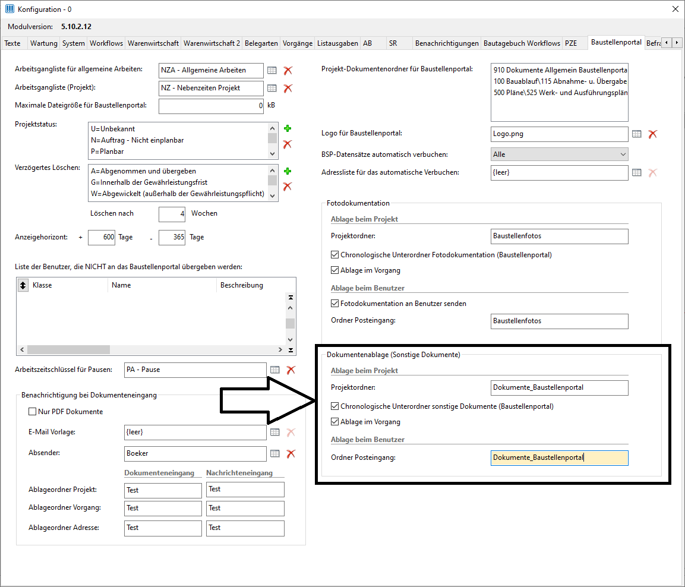Open lookup for Arbeitszeitschlüssel für Pausen
685x587 pixels.
tap(275, 370)
